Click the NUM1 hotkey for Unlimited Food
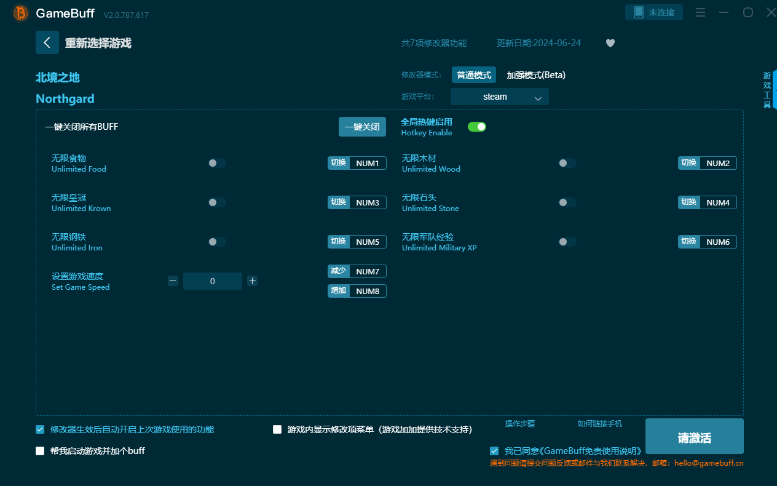Viewport: 777px width, 486px height. tap(368, 163)
